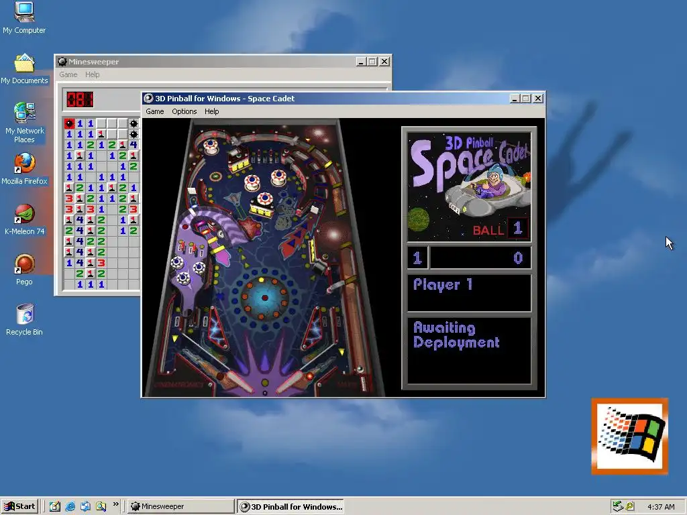Close the Minesweeper window

click(384, 62)
